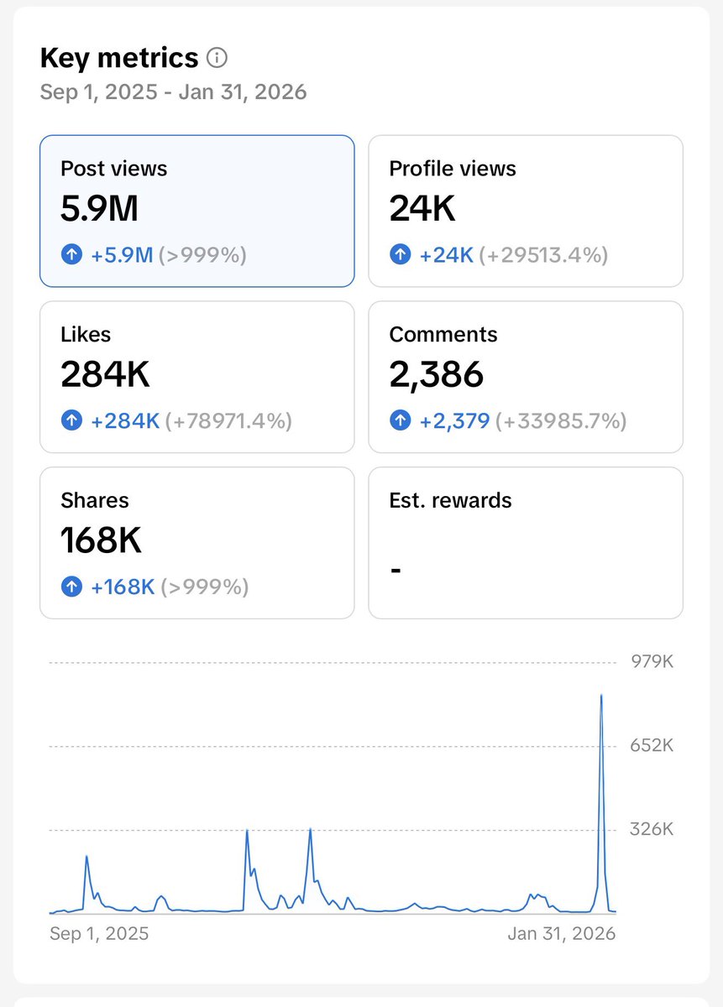This screenshot has height=1007, width=723.
Task: Click the Jan 31, 2026 chart end label
Action: point(562,933)
